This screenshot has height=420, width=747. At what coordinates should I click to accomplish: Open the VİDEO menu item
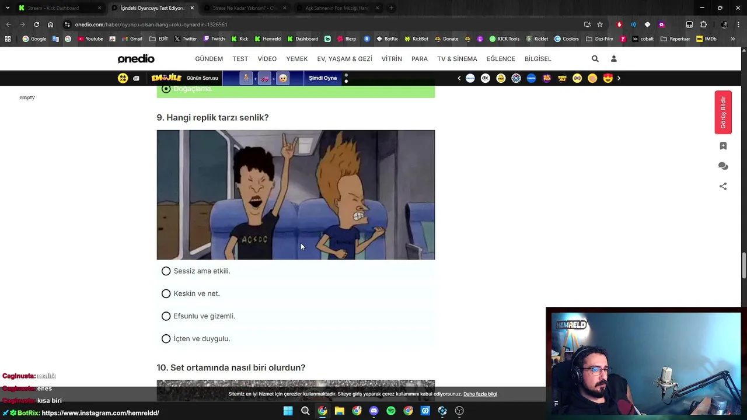click(x=267, y=59)
